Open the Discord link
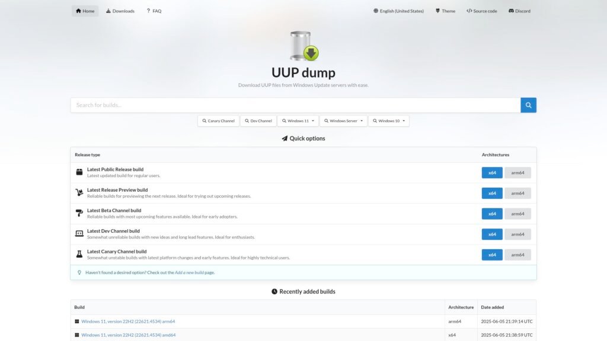 click(519, 11)
